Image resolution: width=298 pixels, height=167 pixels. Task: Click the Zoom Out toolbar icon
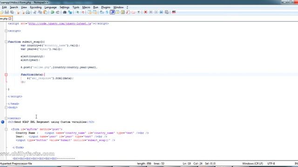pyautogui.click(x=83, y=13)
